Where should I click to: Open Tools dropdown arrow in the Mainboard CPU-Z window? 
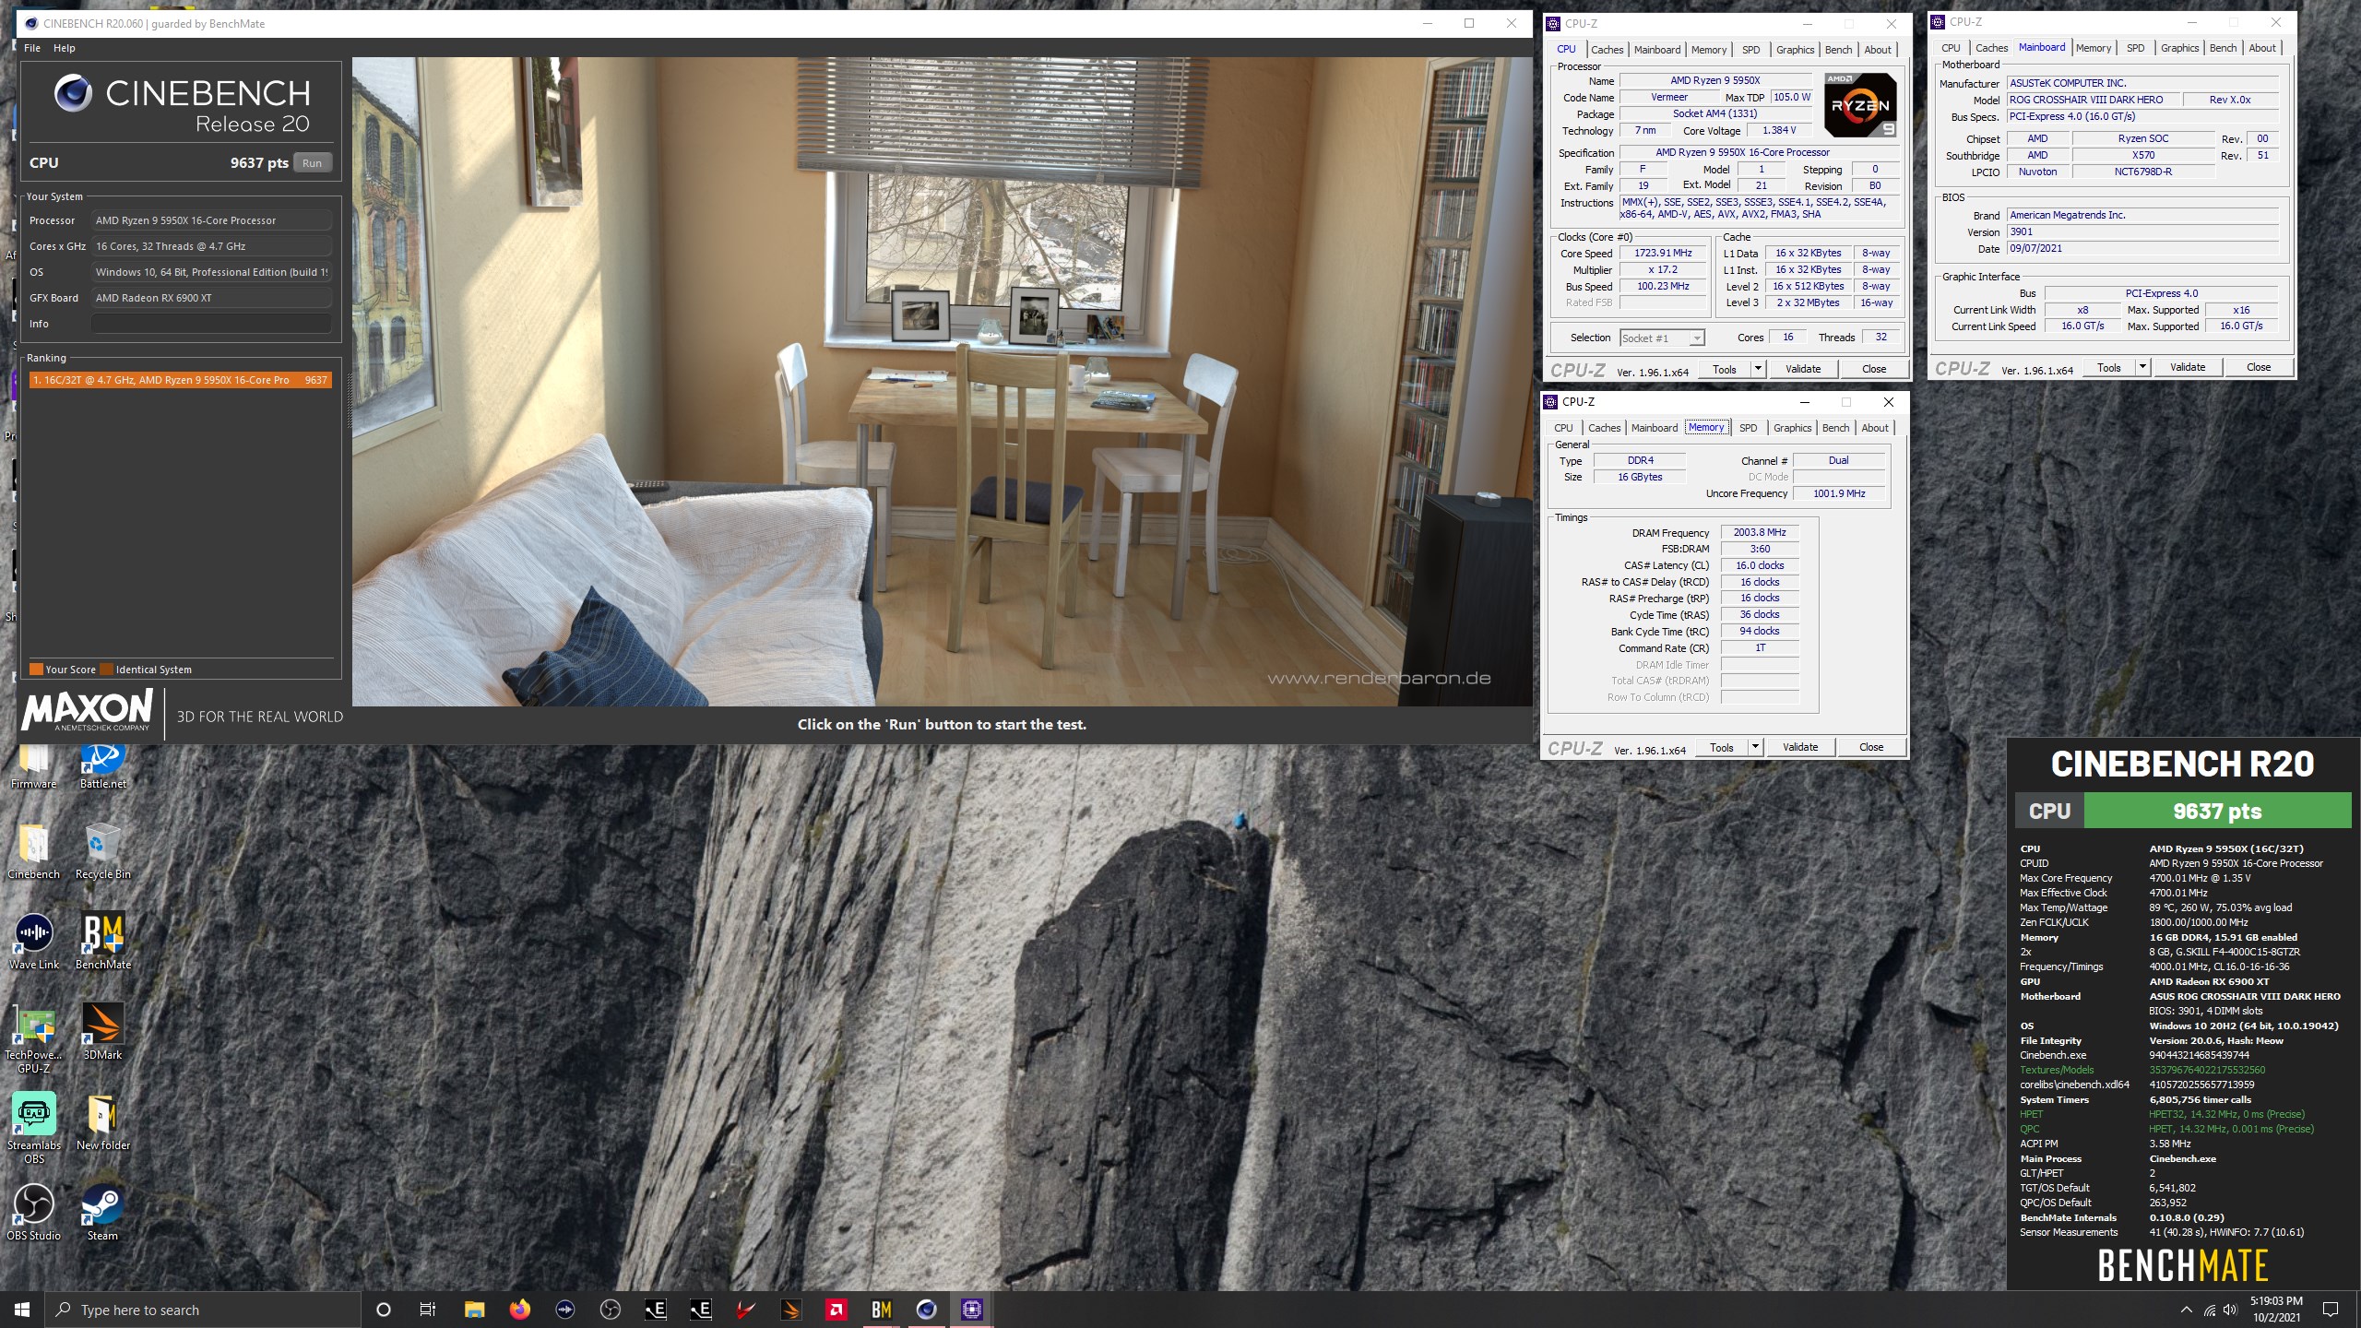coord(2142,367)
